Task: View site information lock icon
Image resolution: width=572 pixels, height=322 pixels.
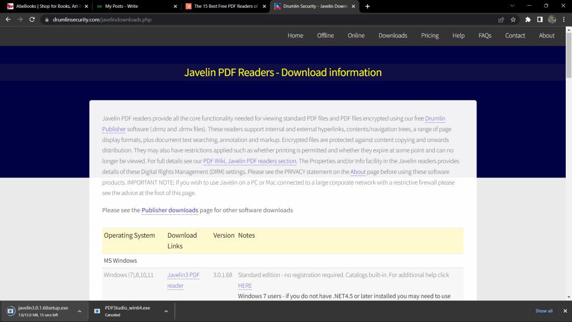Action: [x=47, y=20]
